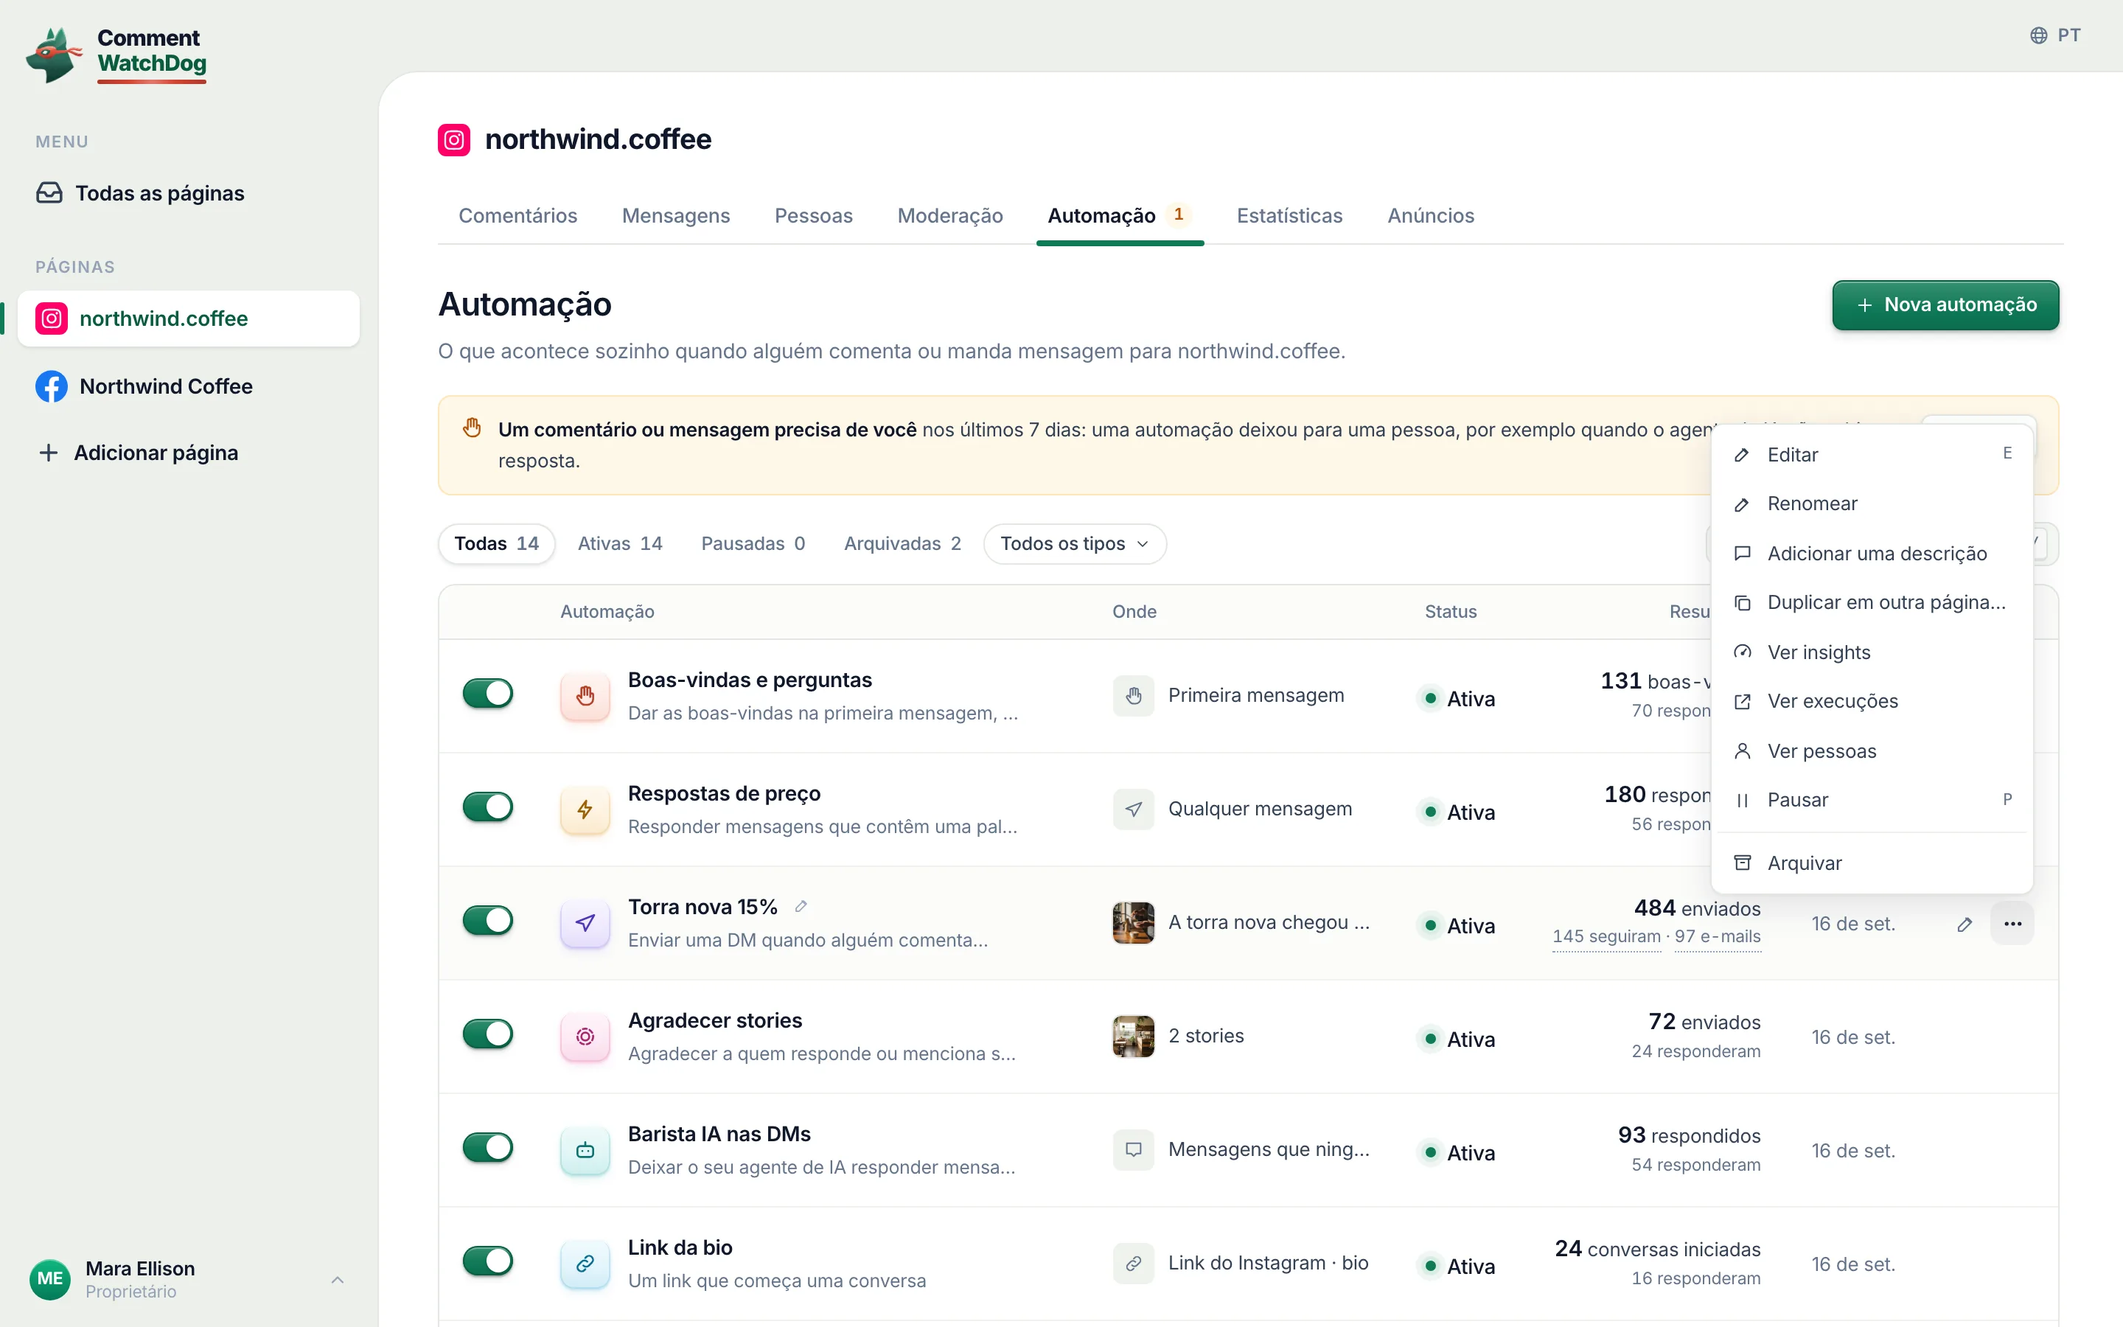Click the Nova automação button
The width and height of the screenshot is (2123, 1327).
point(1945,305)
